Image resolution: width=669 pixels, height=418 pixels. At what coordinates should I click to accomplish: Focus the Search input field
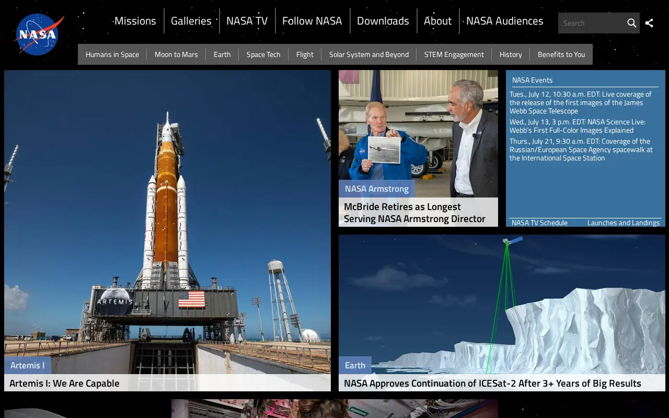coord(592,23)
